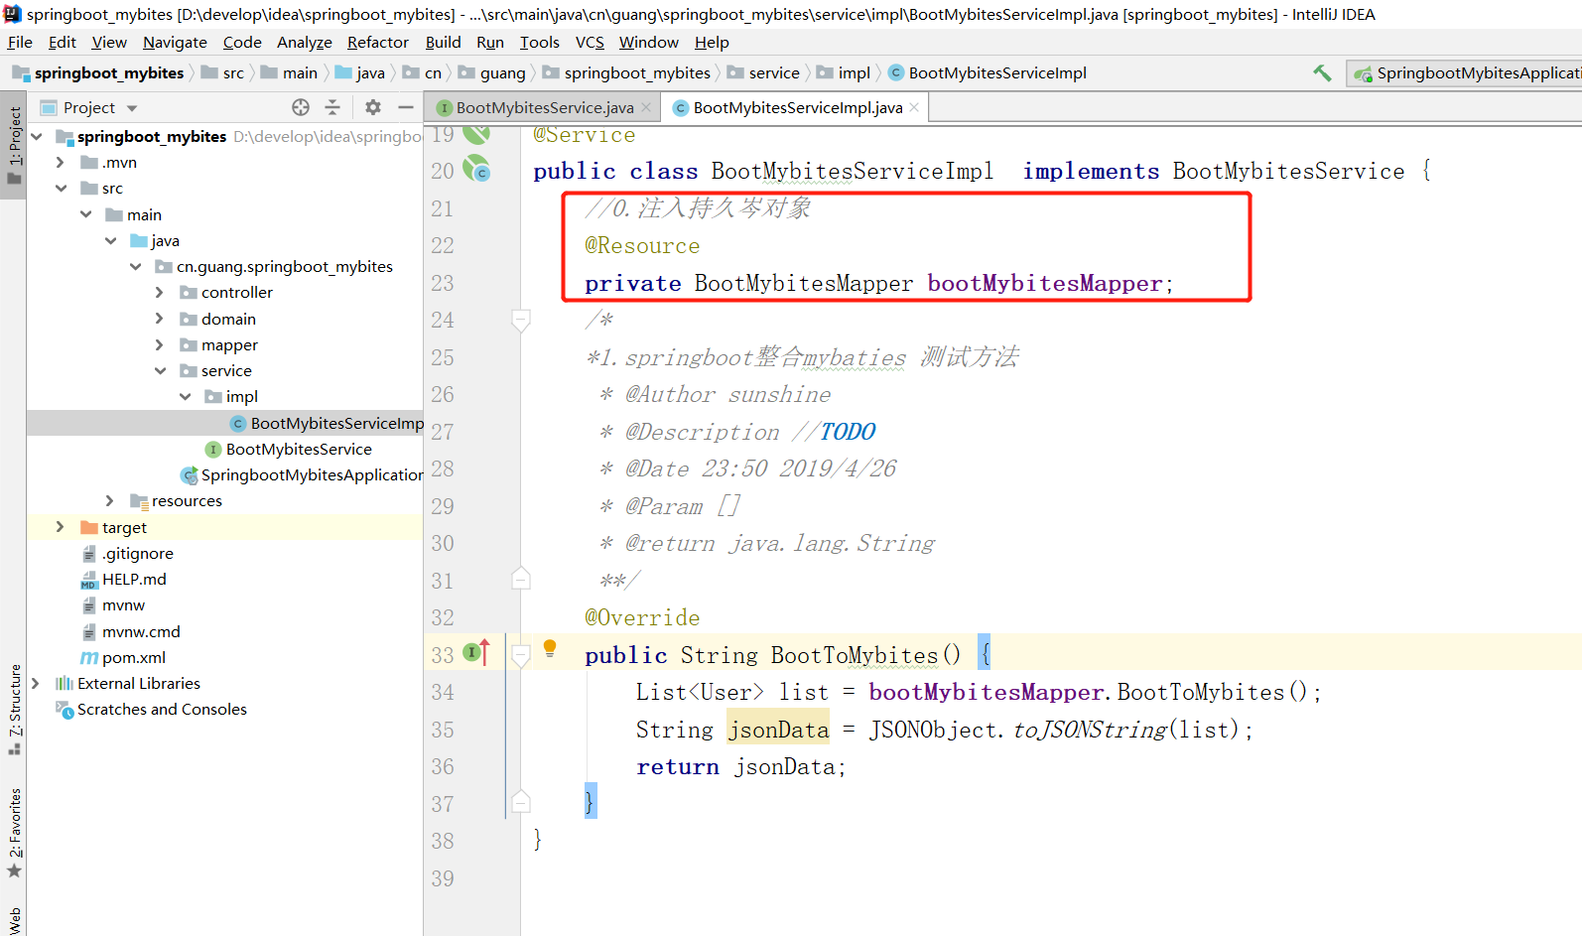The height and width of the screenshot is (936, 1582).
Task: Open the Build menu
Action: 443,42
